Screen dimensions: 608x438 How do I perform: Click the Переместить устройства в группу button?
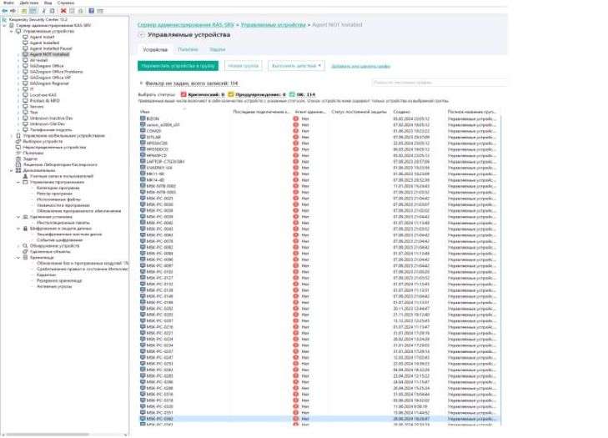[x=178, y=64]
